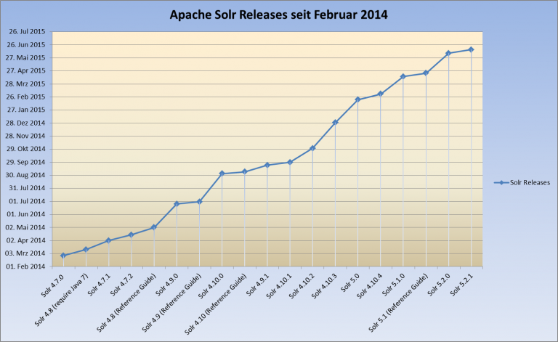Click the Solr 5.1.0 diamond data marker
The image size is (558, 342).
point(403,76)
